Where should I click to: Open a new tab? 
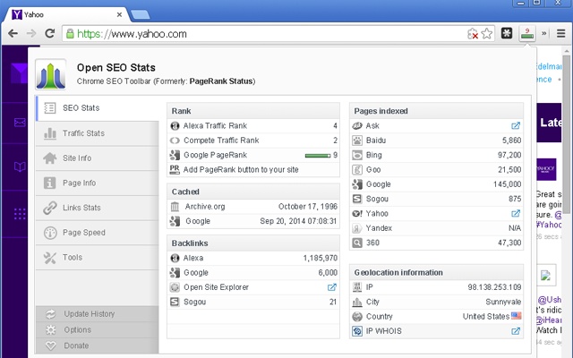click(x=141, y=14)
